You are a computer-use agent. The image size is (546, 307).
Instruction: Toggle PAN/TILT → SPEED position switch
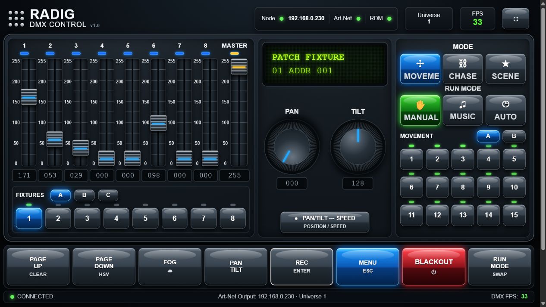325,222
